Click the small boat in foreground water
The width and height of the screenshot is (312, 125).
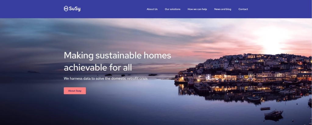click(274, 114)
